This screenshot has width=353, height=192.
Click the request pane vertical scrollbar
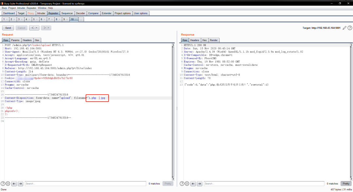click(173, 112)
